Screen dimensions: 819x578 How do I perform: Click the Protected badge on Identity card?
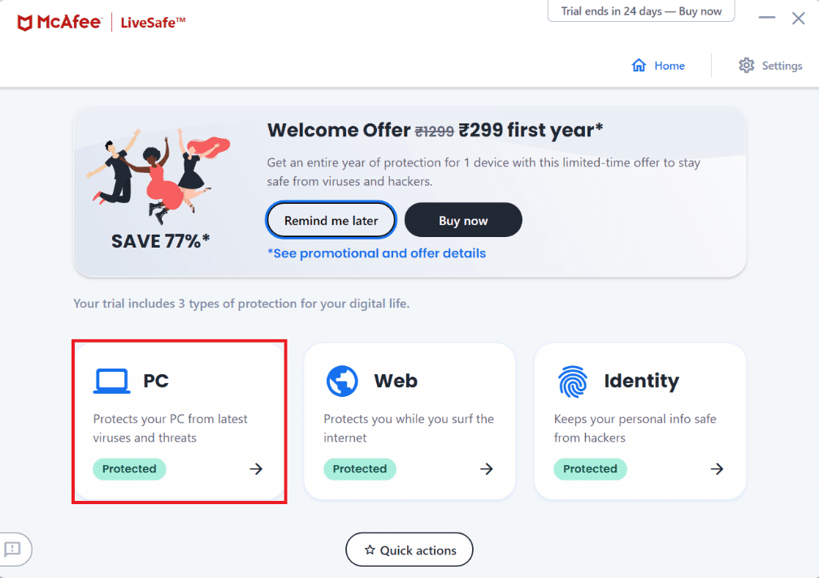[590, 468]
